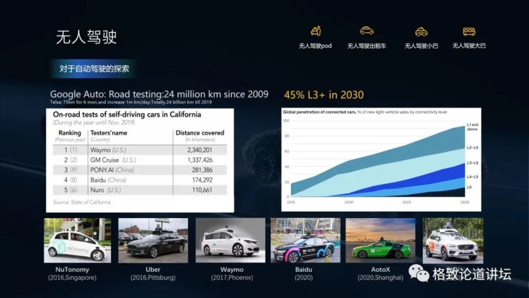Select the Waymo (U.S.) table row name

[108, 150]
